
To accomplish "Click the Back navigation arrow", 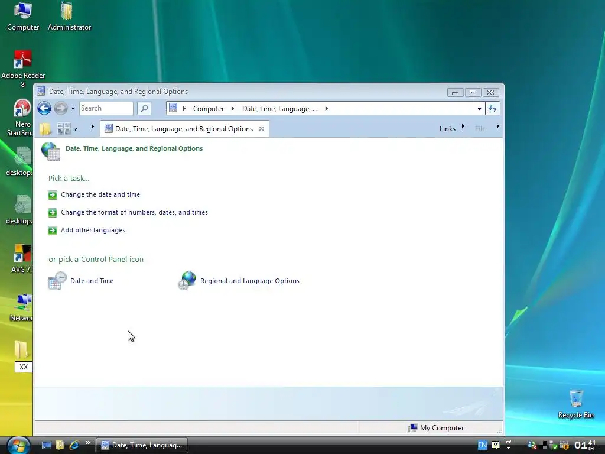I will click(x=44, y=109).
